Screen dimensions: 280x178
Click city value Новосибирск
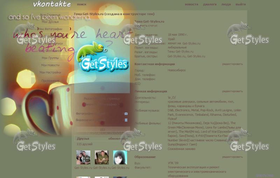177,70
